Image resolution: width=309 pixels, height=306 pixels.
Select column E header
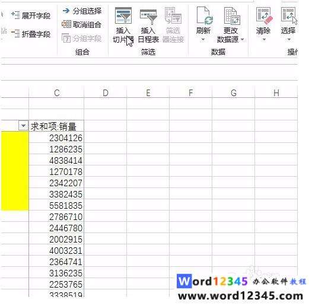(x=148, y=93)
